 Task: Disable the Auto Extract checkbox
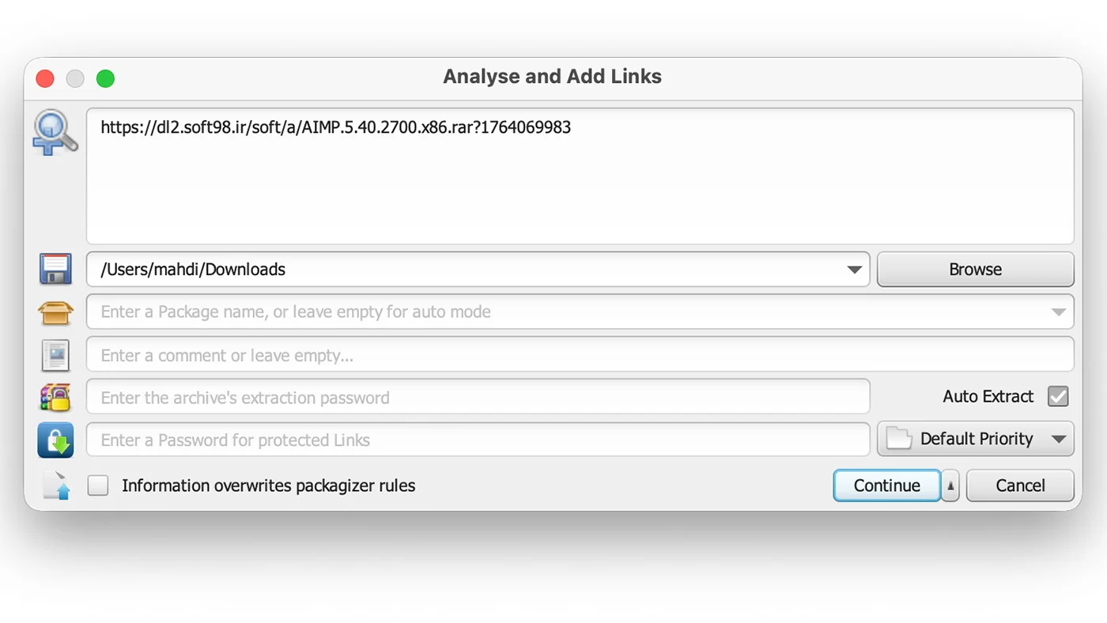(1058, 397)
